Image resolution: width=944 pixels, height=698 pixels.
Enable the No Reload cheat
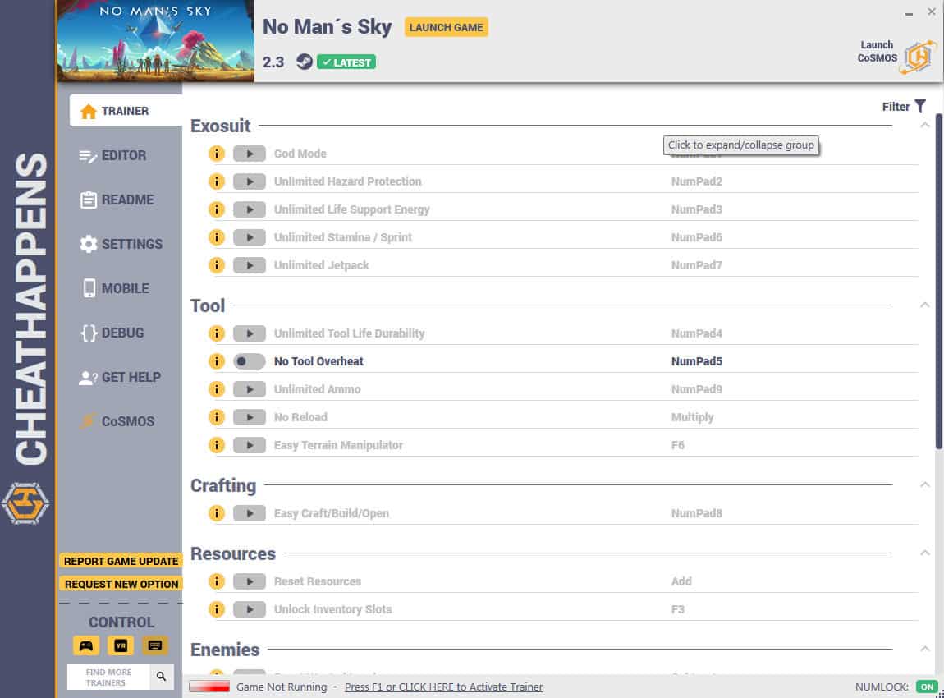[250, 417]
